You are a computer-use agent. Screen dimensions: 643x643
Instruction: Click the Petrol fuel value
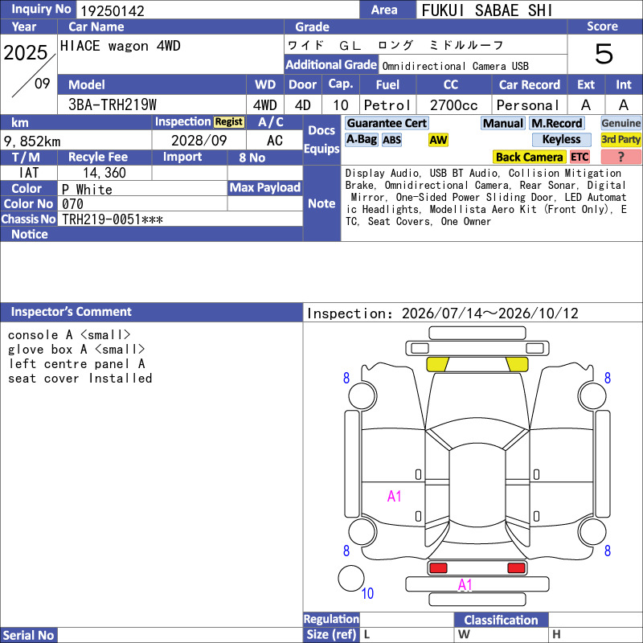pyautogui.click(x=387, y=105)
